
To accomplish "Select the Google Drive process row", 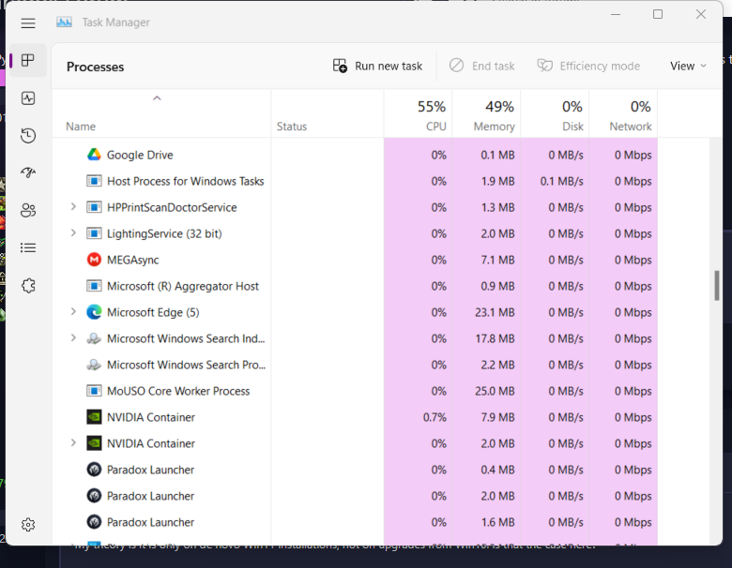I will pyautogui.click(x=355, y=155).
